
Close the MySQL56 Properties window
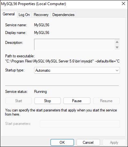(123, 4)
